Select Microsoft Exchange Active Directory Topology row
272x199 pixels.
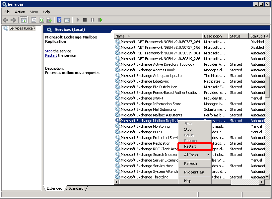pyautogui.click(x=190, y=64)
